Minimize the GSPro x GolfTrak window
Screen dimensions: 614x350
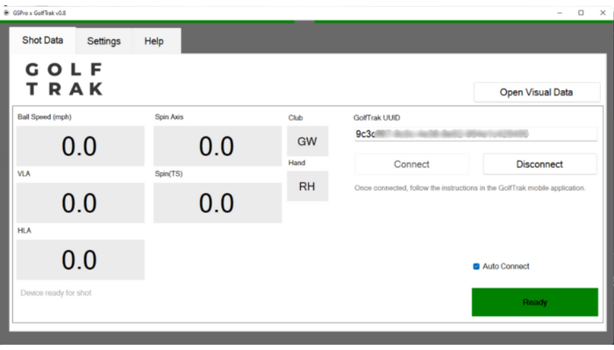560,13
